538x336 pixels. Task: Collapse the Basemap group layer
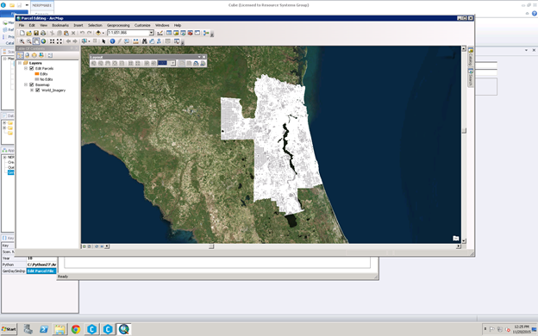pyautogui.click(x=26, y=84)
